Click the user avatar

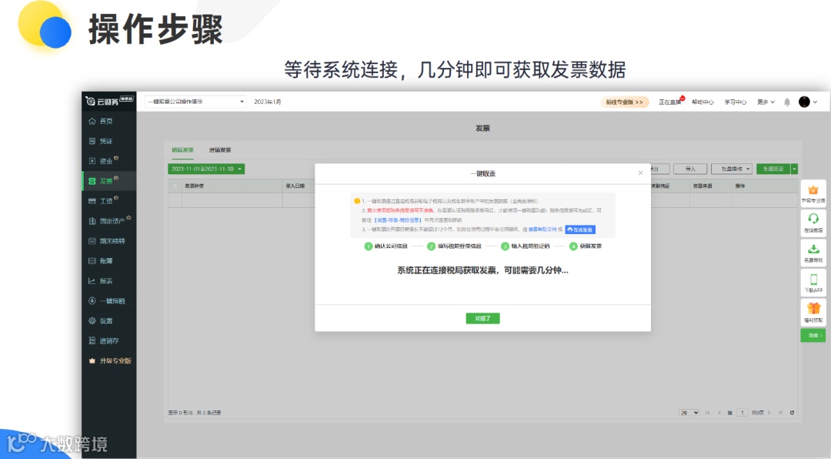click(804, 102)
